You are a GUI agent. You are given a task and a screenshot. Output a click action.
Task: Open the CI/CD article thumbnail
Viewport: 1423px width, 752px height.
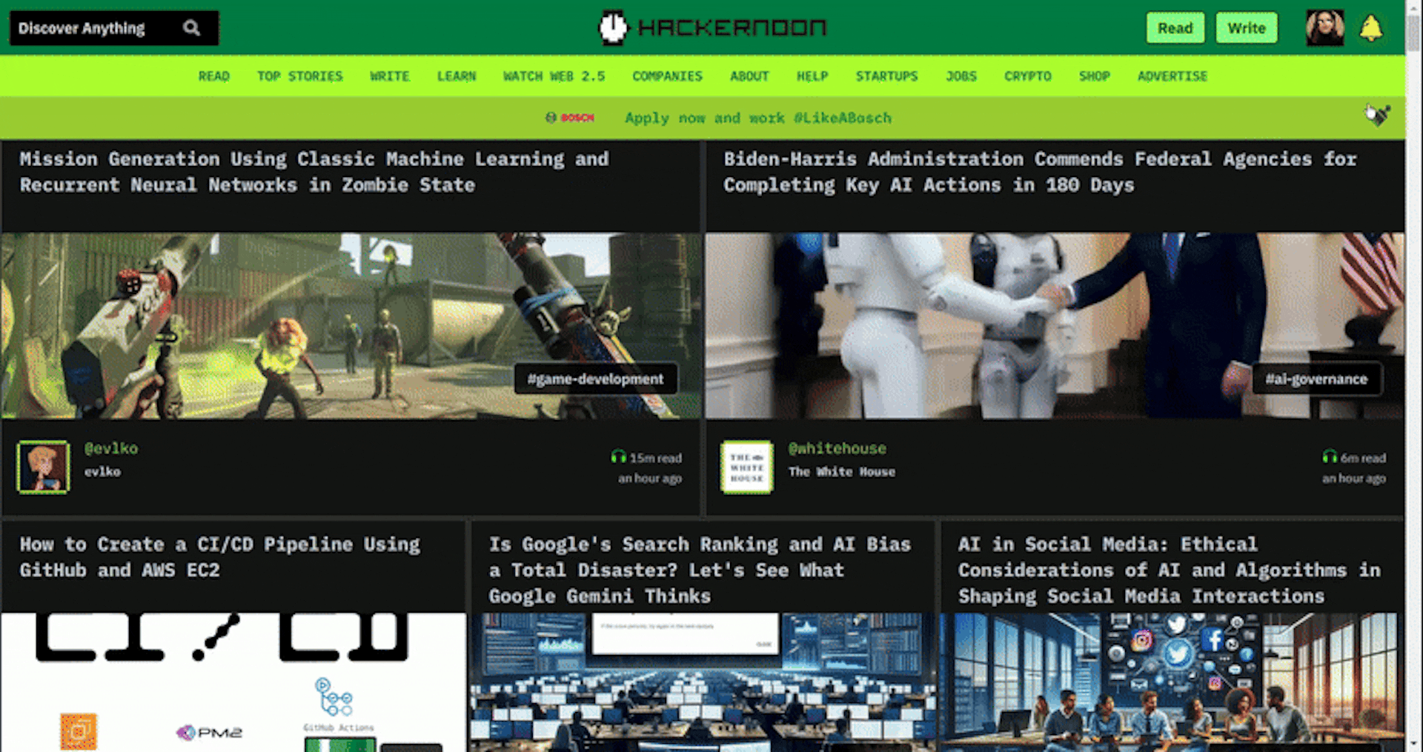pos(233,682)
